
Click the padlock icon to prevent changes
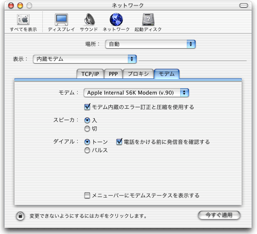click(x=20, y=216)
